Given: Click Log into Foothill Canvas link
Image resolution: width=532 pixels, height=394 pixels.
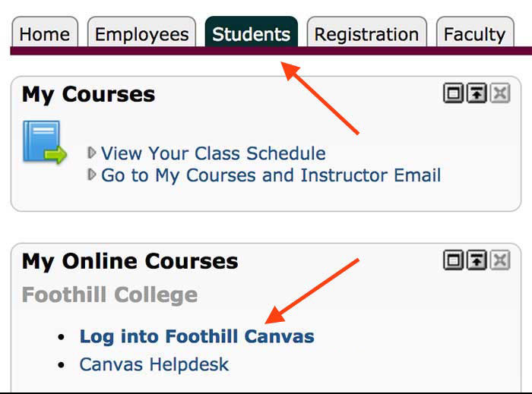Looking at the screenshot, I should click(x=196, y=336).
